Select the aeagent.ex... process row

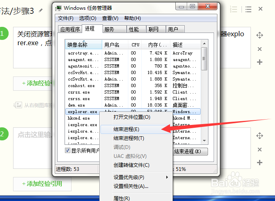pos(133,59)
